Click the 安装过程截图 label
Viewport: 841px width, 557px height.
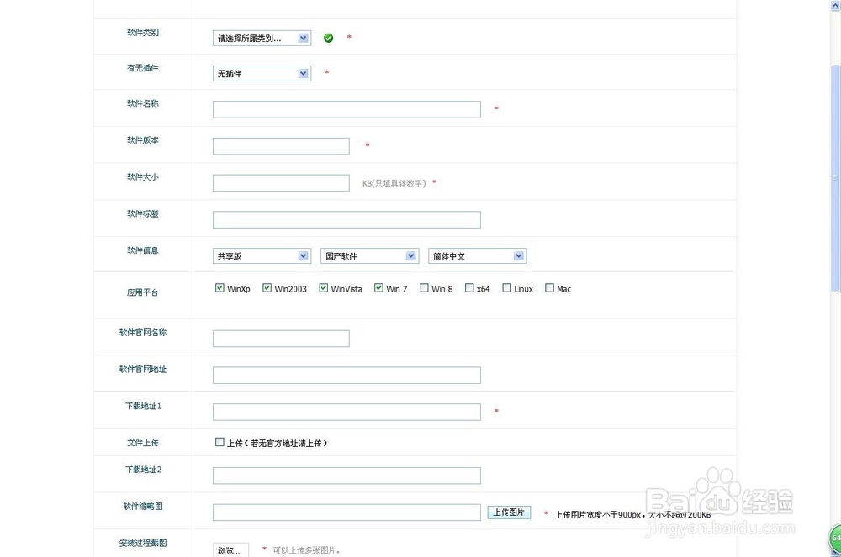click(x=143, y=543)
